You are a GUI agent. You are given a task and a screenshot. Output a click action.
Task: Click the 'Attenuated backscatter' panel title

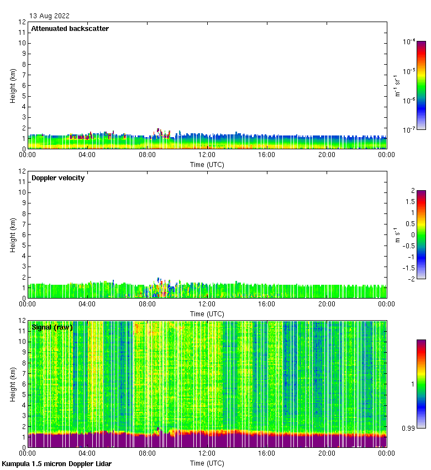70,29
